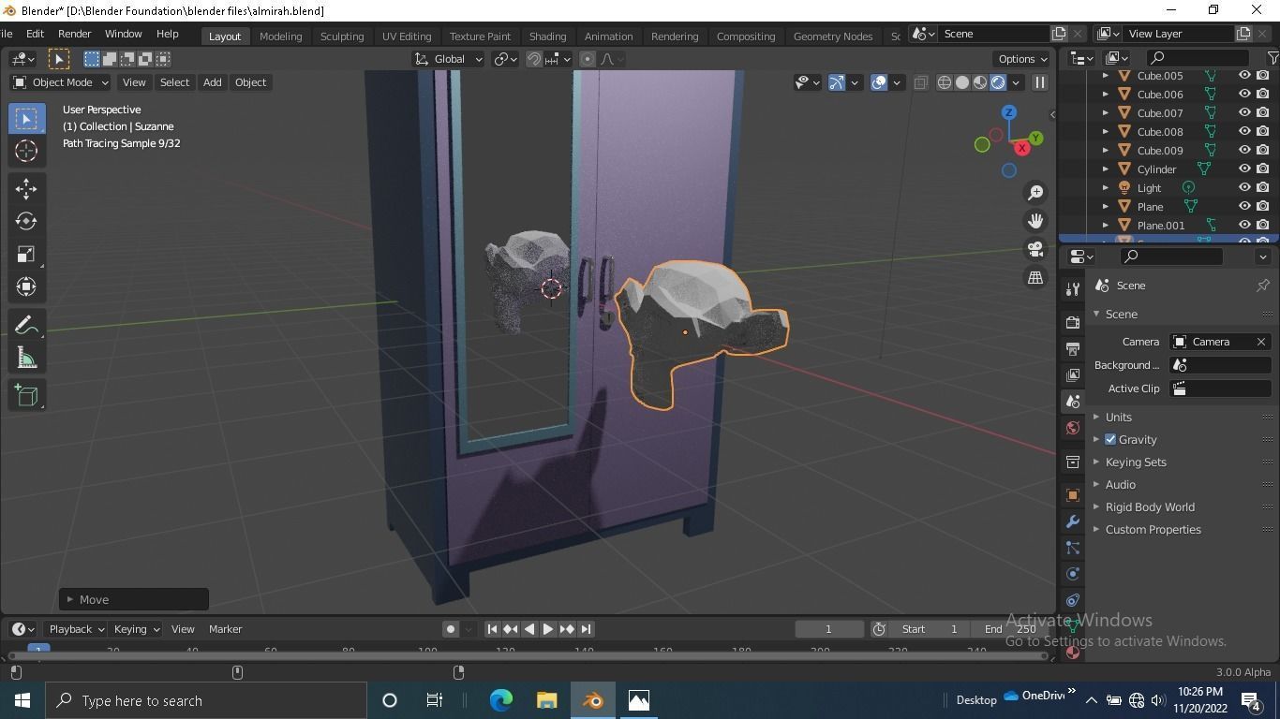Select the Measure tool
The image size is (1280, 719).
(26, 358)
